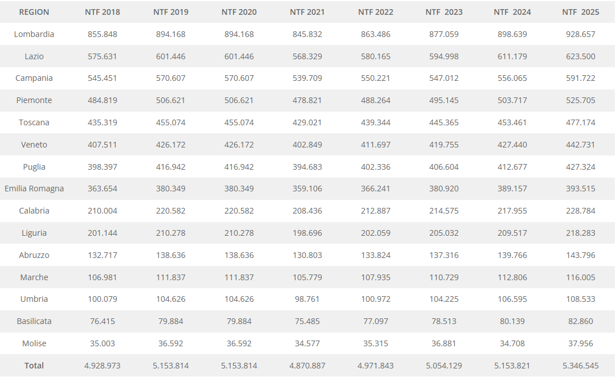The height and width of the screenshot is (377, 616).
Task: Select the Total NTF 2025 value 5.346.545
Action: [581, 366]
